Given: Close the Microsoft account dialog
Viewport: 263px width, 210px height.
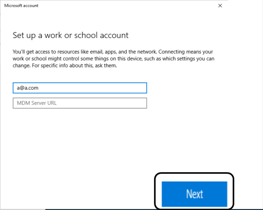Looking at the screenshot, I should point(220,6).
